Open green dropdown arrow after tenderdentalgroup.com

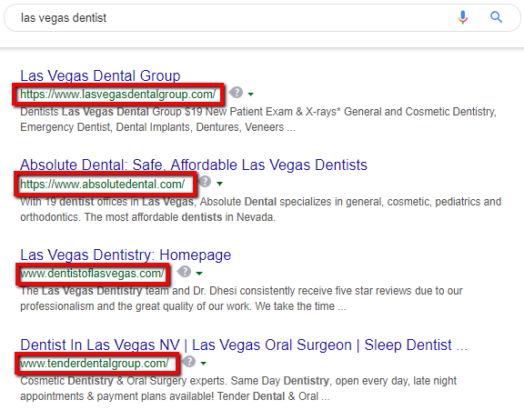pos(203,364)
